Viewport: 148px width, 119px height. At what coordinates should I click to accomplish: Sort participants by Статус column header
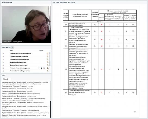point(41,51)
